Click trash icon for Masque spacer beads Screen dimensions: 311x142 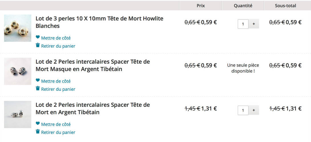coord(38,89)
